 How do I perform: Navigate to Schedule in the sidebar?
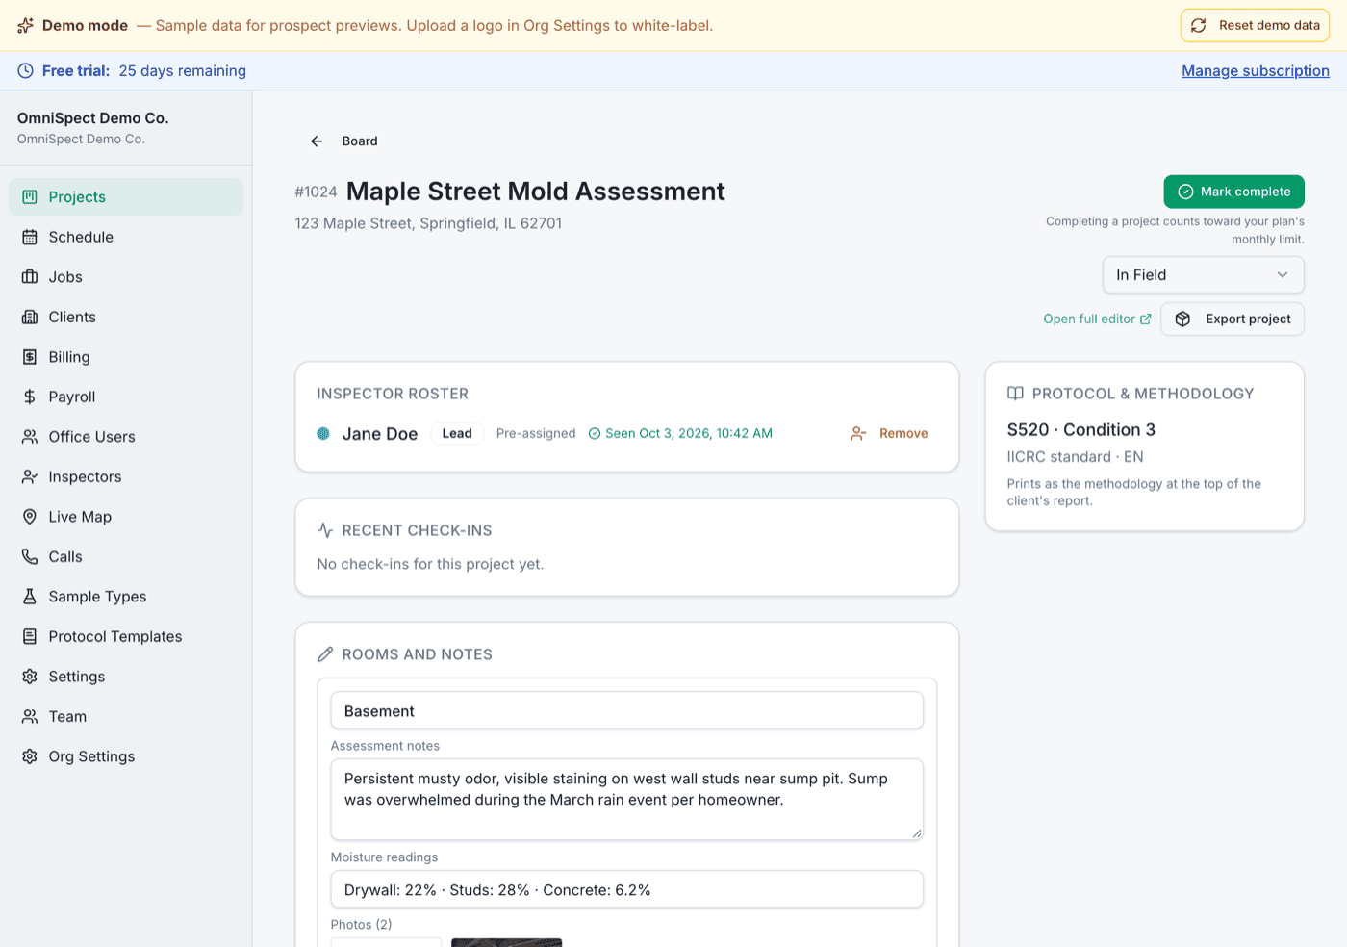126,237
